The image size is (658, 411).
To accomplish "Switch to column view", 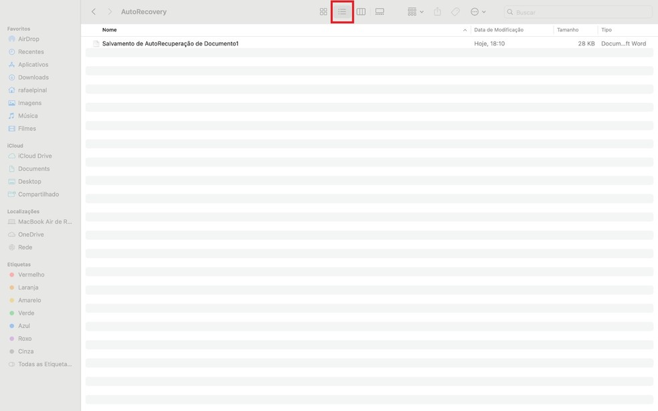I will [x=361, y=12].
